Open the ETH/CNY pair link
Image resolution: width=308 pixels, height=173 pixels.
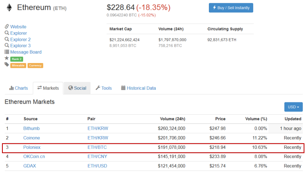click(97, 157)
